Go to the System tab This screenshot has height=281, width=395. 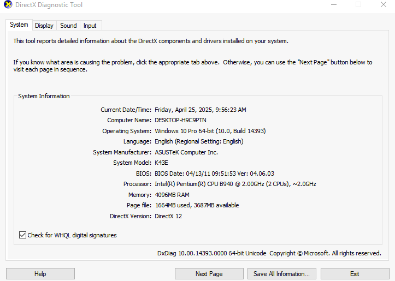tap(19, 25)
